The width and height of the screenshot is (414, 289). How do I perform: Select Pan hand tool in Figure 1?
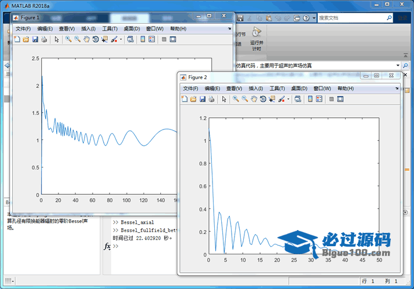pyautogui.click(x=86, y=39)
